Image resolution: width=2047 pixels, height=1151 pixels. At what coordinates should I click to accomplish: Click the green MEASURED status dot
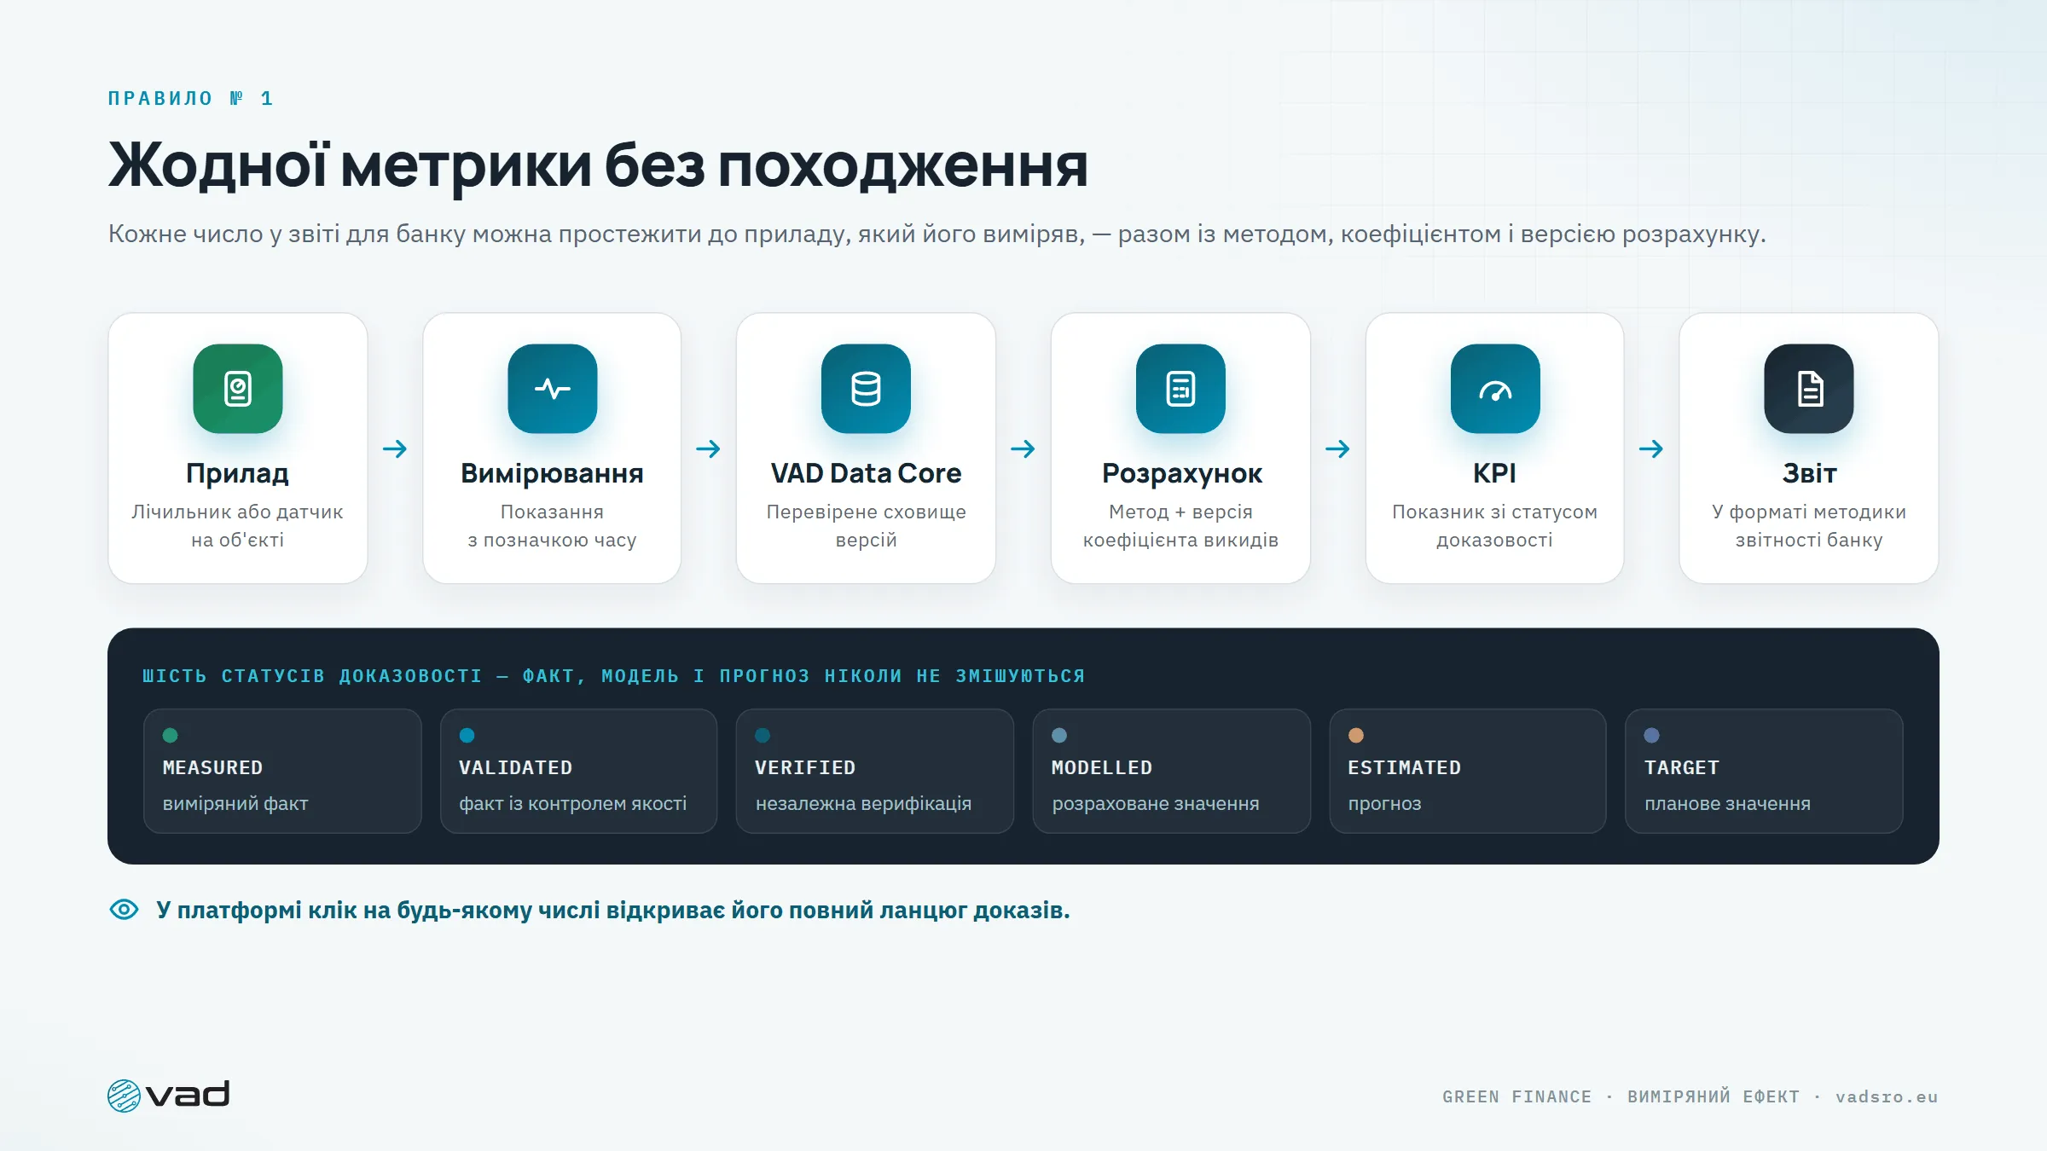(x=170, y=735)
